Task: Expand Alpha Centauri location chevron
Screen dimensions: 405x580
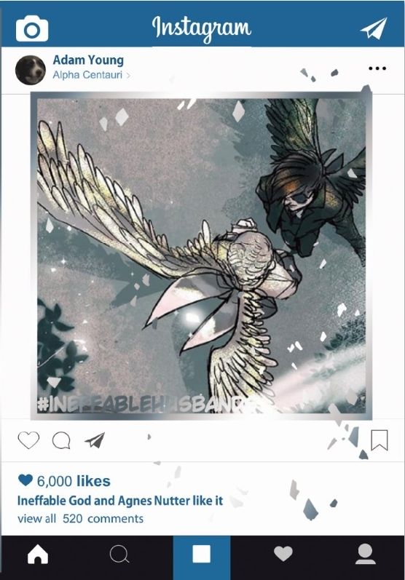Action: pos(128,76)
